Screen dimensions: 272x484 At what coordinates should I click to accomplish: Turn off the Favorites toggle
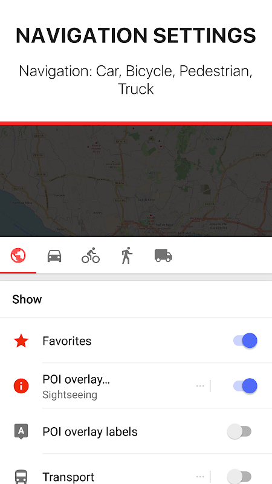(245, 341)
